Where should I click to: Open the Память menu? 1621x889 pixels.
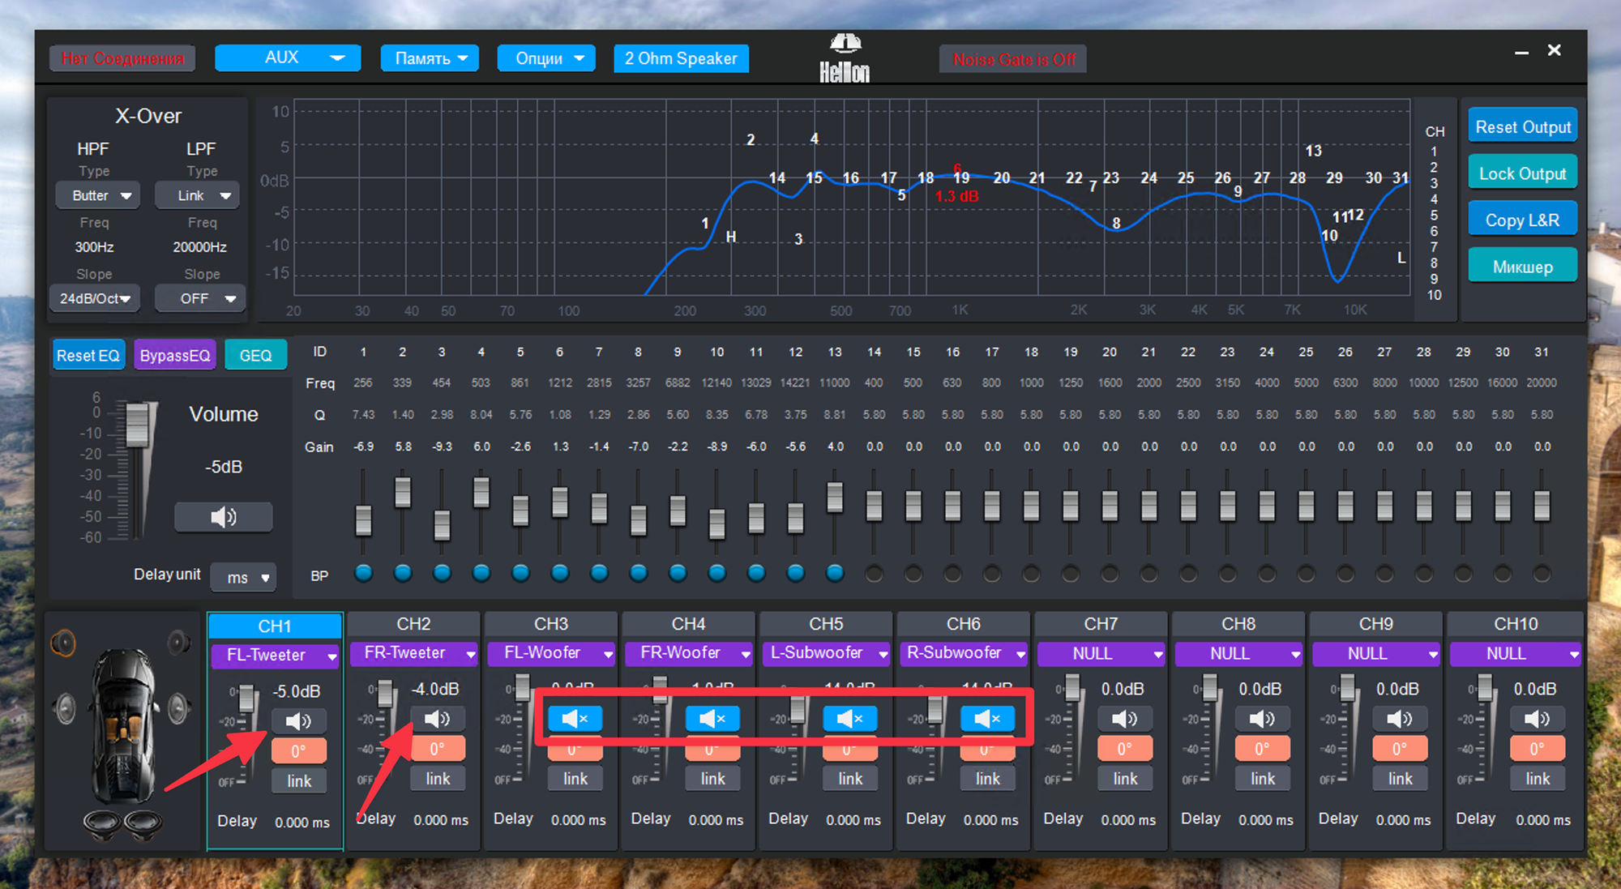tap(430, 58)
